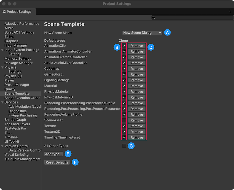Select Tags and Layers category
234x190 pixels.
pos(17,124)
